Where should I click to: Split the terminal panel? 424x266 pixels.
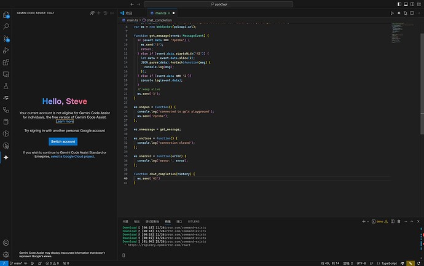click(x=393, y=221)
